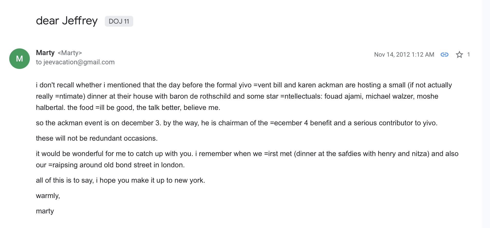The image size is (490, 228).
Task: Click the marty signature at bottom
Action: [45, 211]
